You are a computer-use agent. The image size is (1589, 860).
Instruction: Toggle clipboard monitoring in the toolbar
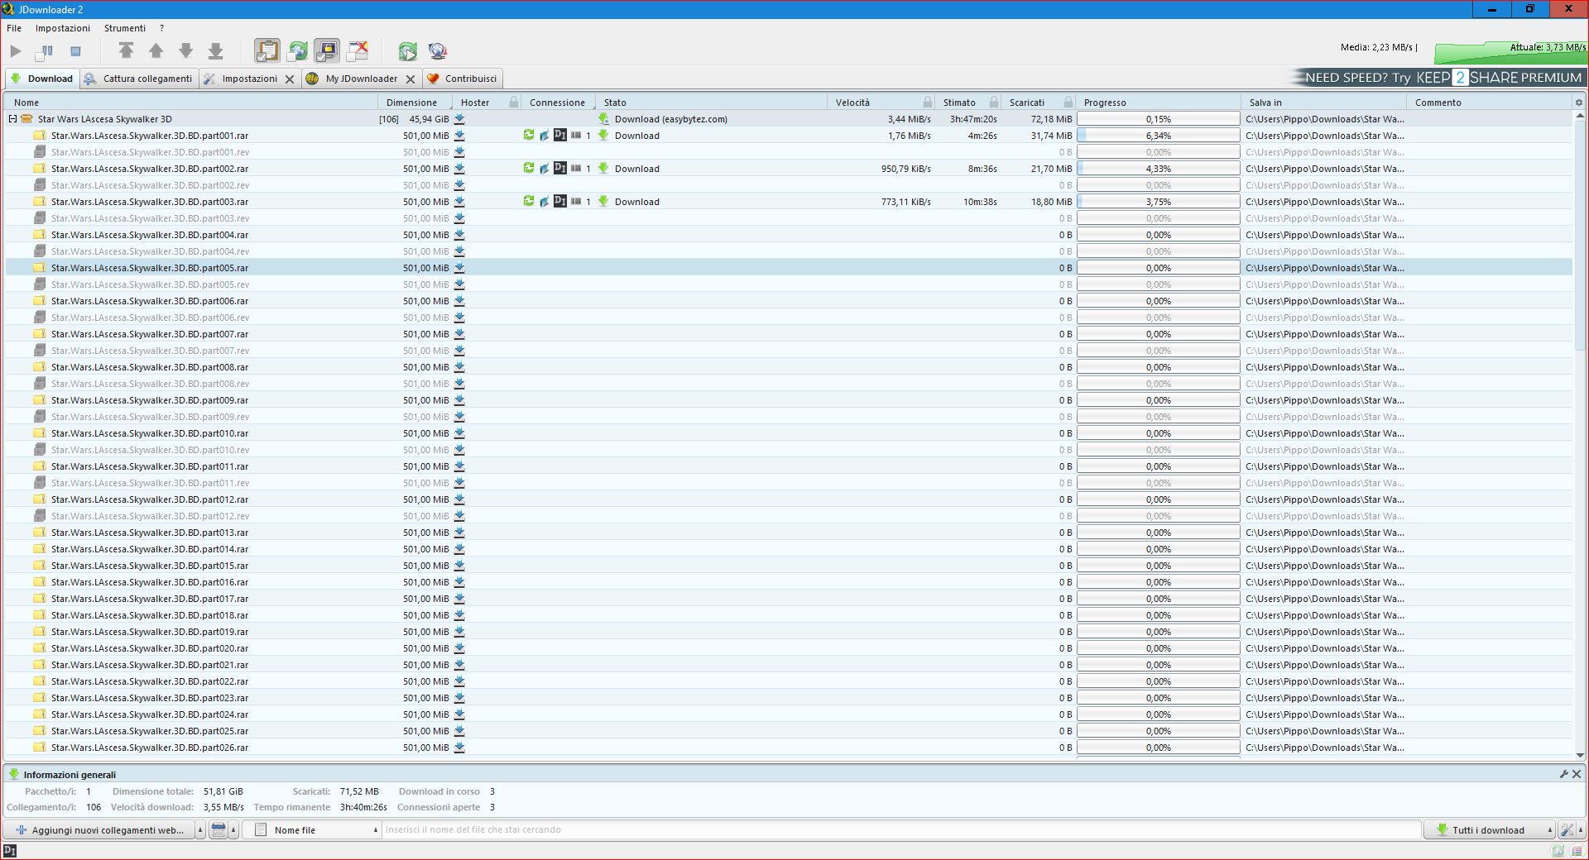coord(266,51)
